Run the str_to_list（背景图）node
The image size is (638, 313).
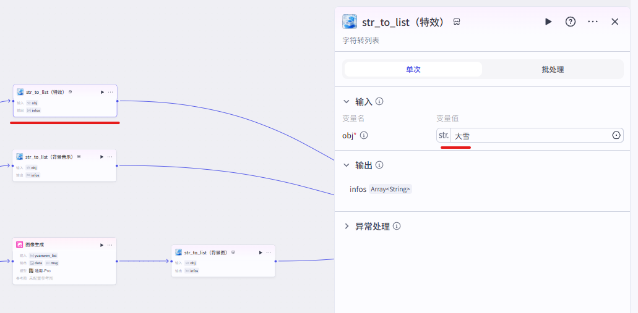coord(261,252)
